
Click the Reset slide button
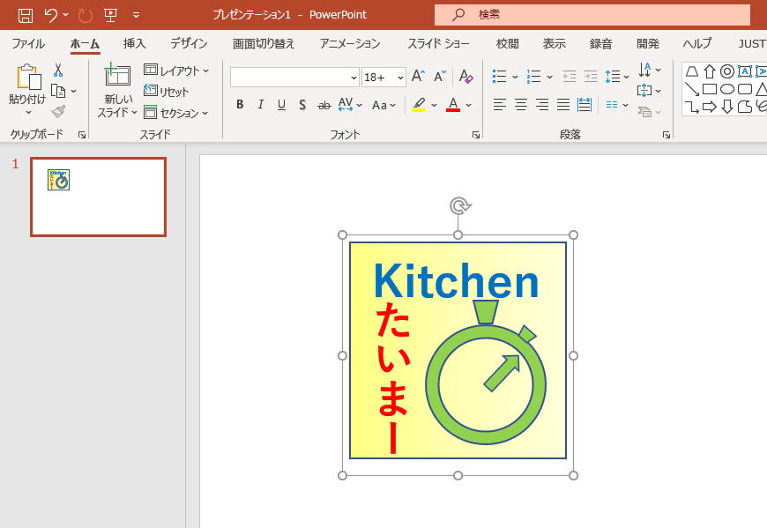pos(167,92)
